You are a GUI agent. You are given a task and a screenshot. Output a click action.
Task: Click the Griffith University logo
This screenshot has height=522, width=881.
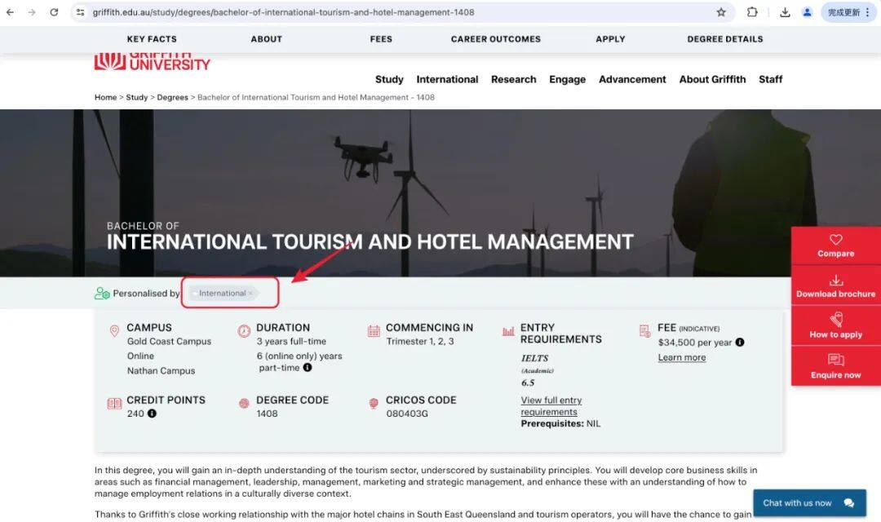(x=152, y=62)
